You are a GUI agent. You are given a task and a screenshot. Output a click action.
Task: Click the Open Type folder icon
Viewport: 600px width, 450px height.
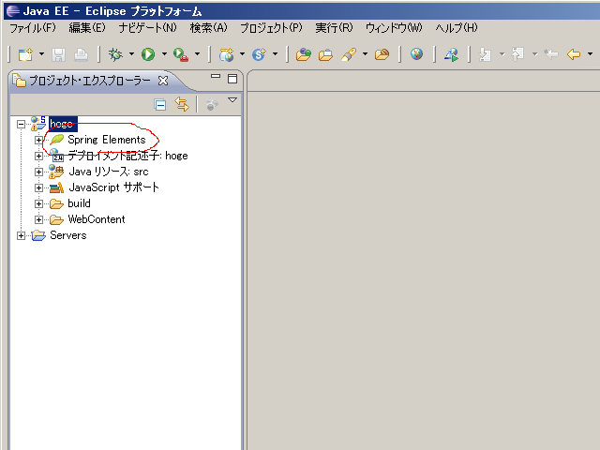304,54
